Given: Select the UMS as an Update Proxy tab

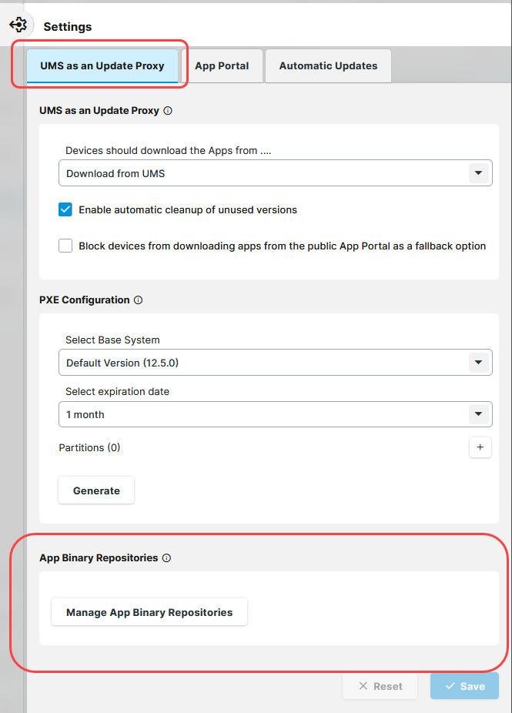Looking at the screenshot, I should click(102, 66).
